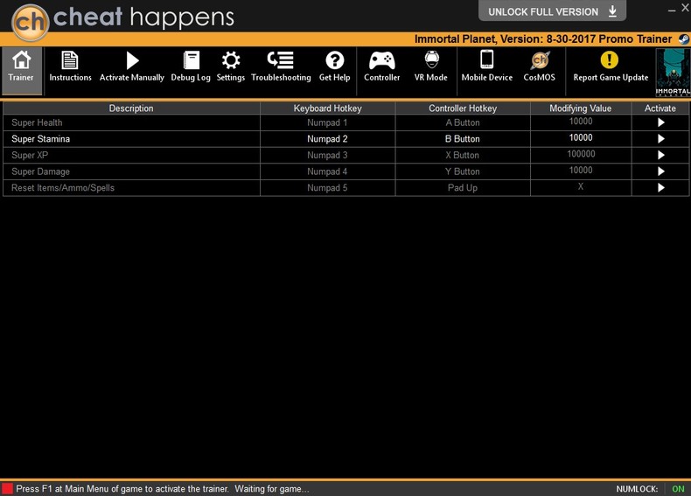Click the Waiting for game status message
691x496 pixels.
tap(272, 489)
